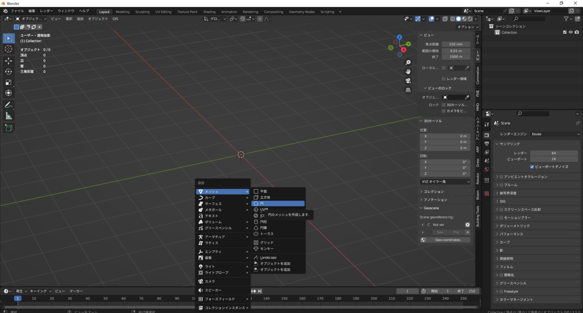Activate the Move tool

click(x=9, y=61)
